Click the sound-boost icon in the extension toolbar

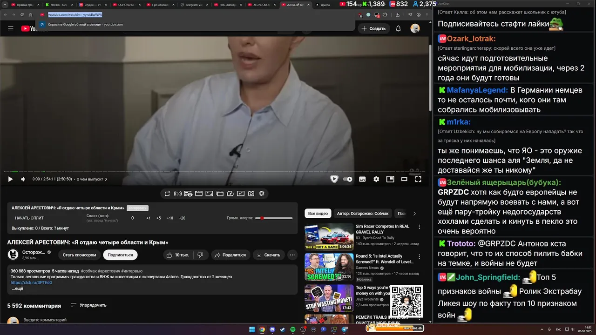(178, 194)
